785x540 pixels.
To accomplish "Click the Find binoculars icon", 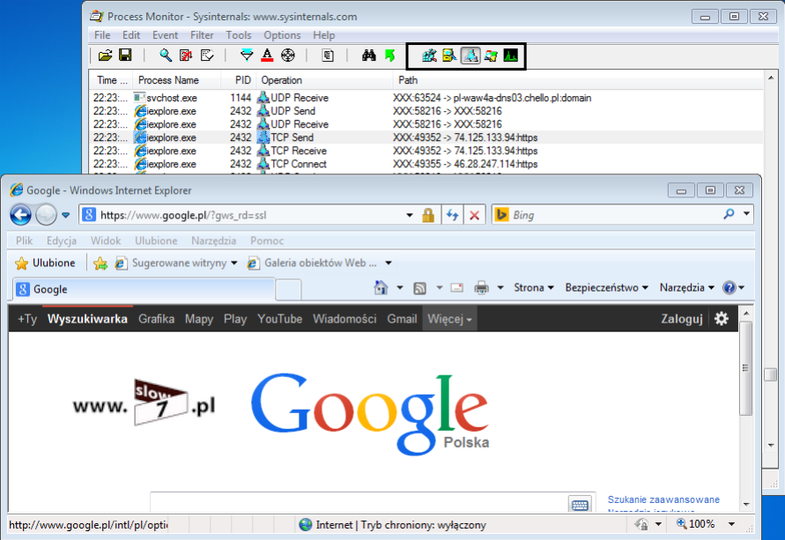I will click(369, 55).
